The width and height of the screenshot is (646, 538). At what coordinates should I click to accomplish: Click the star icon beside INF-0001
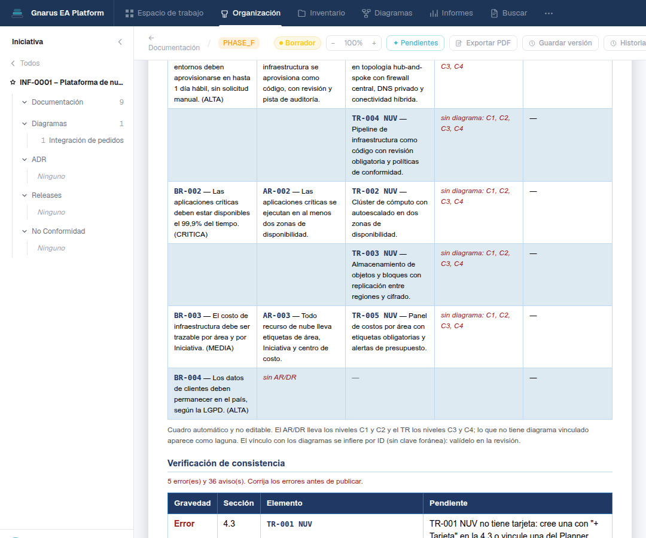13,82
